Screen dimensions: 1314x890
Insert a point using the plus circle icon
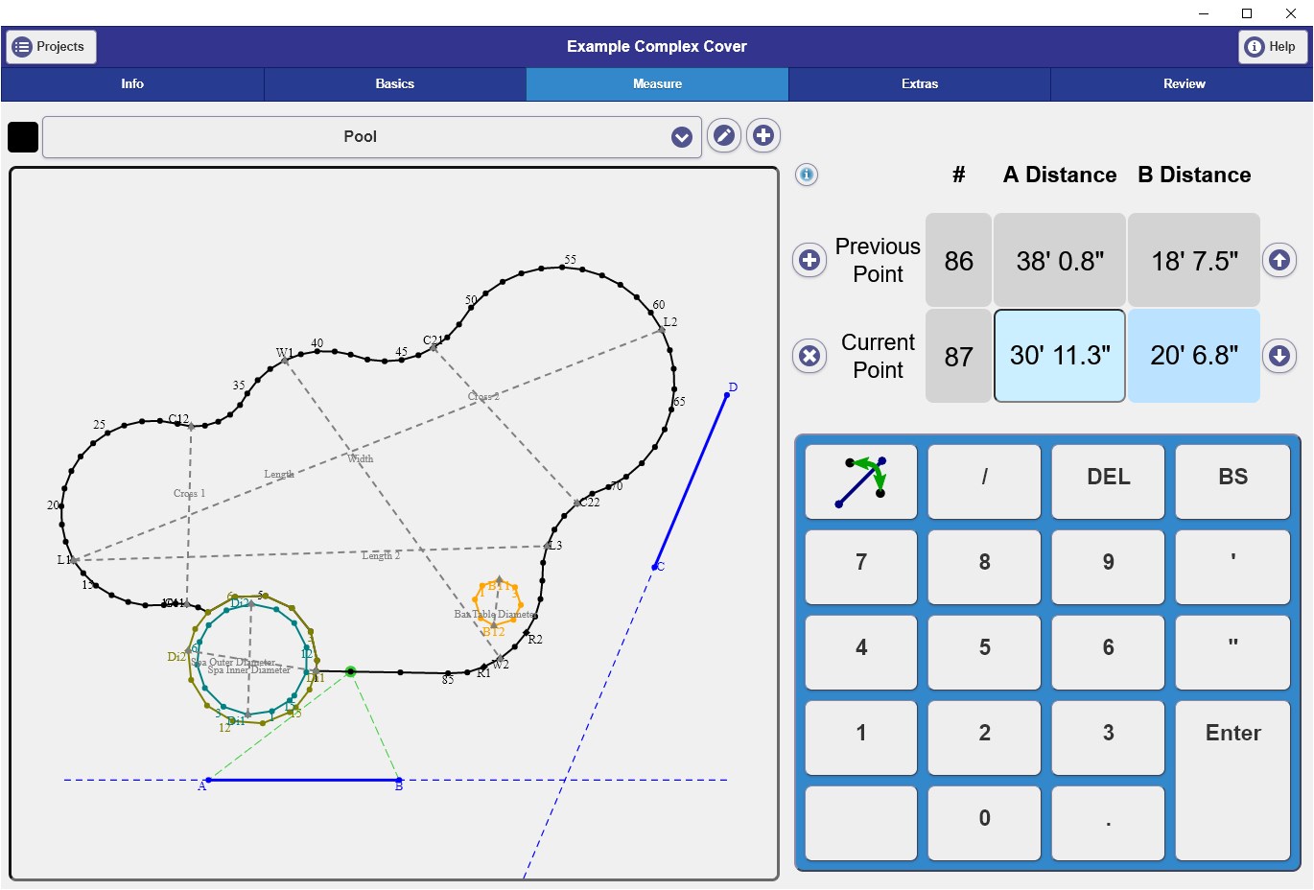810,260
